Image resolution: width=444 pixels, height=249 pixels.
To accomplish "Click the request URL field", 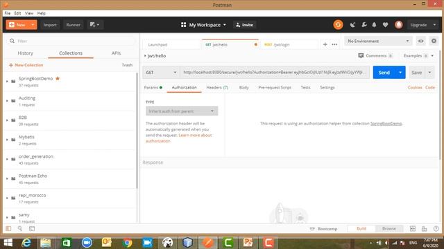I will point(275,73).
